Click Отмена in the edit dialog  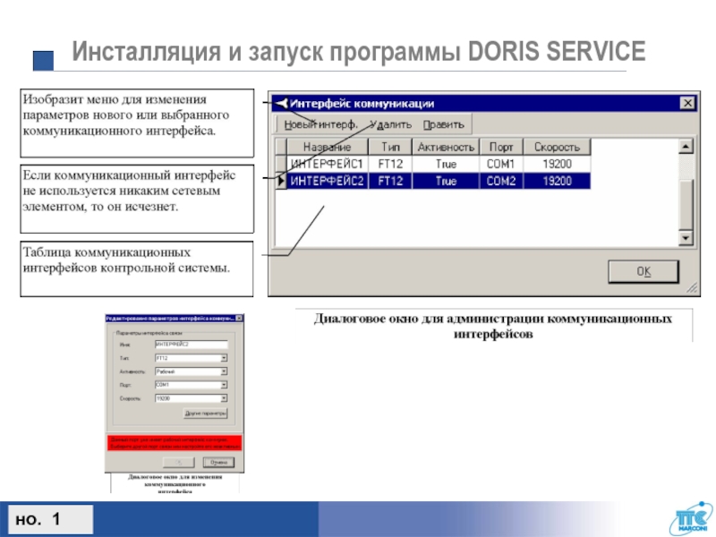point(218,462)
